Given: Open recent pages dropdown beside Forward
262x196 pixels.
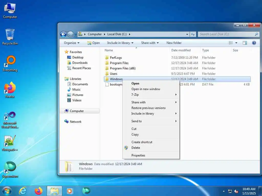Looking at the screenshot, I should click(75, 34).
